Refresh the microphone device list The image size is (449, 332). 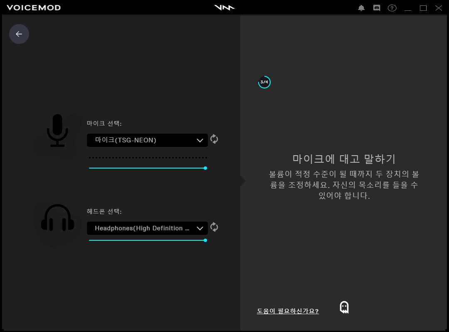pyautogui.click(x=214, y=139)
